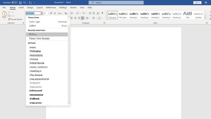This screenshot has width=211, height=119.
Task: Select .VnArial font in the list
Action: [47, 59]
